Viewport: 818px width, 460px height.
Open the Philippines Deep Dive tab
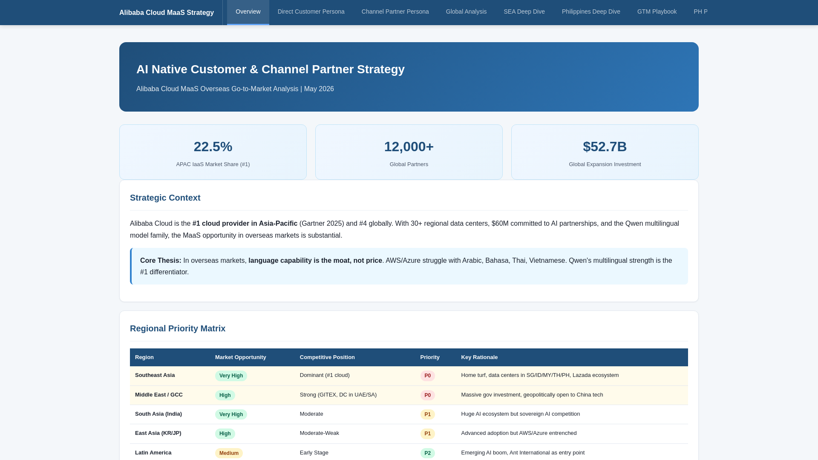click(591, 12)
